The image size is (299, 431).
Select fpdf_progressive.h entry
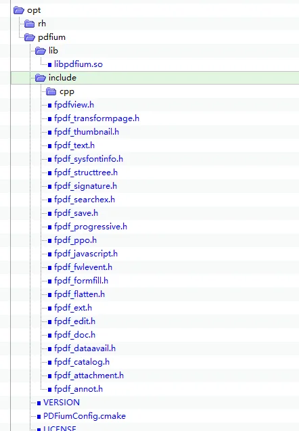click(x=91, y=227)
